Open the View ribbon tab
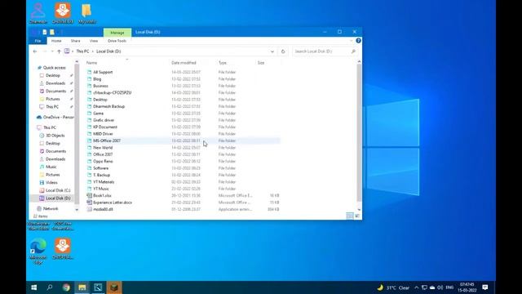The width and height of the screenshot is (522, 294). click(94, 41)
